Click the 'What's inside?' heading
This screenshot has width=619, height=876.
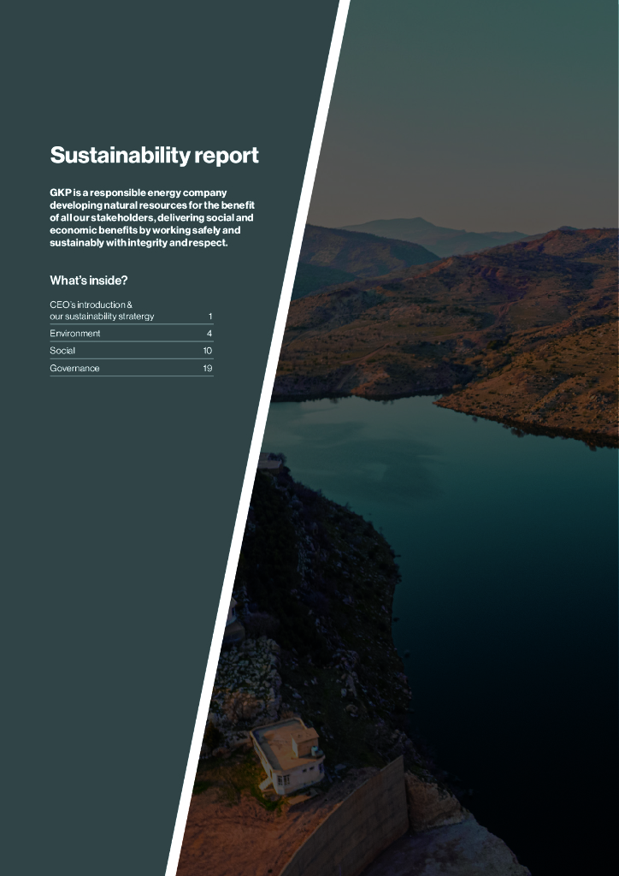click(x=89, y=281)
